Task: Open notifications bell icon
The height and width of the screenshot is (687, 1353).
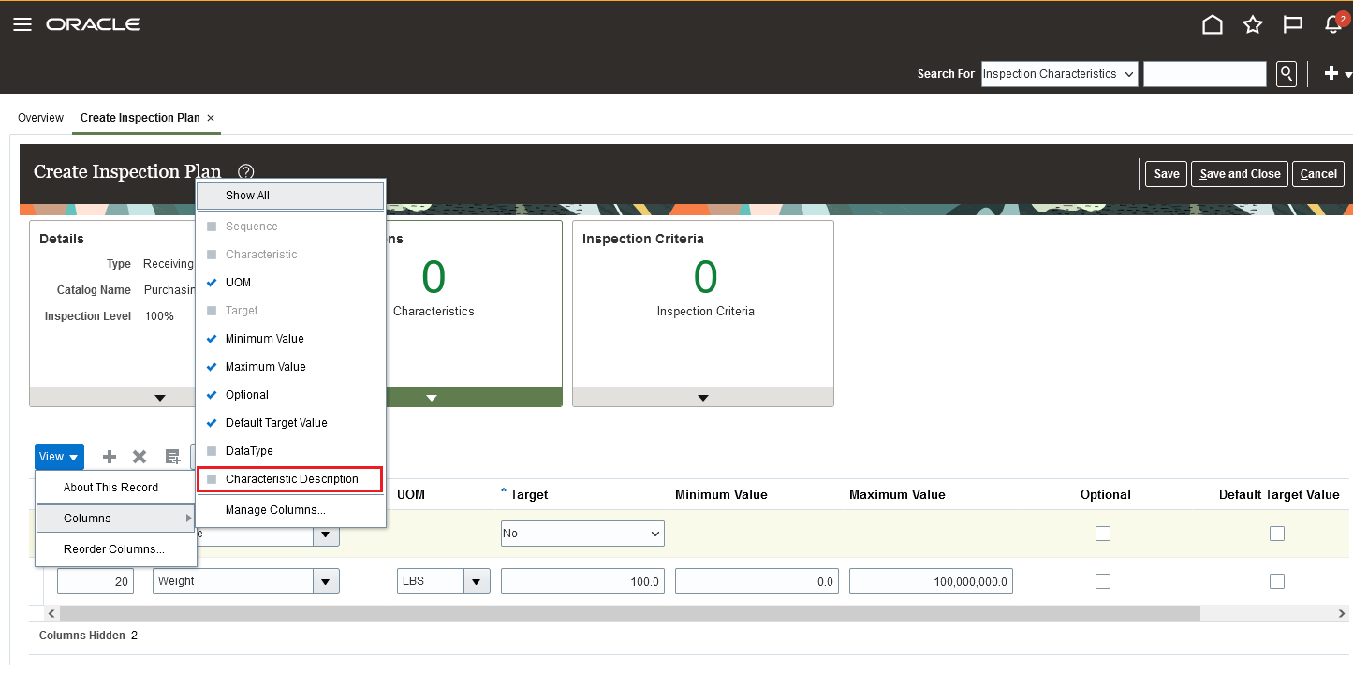Action: point(1334,24)
